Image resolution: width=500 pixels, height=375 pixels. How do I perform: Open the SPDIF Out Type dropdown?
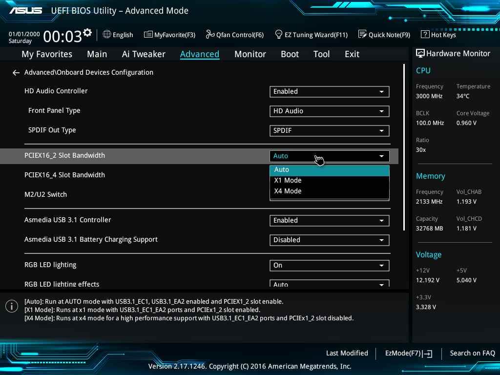pos(330,131)
